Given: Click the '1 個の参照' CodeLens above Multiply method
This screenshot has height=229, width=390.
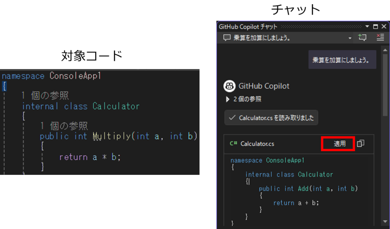Looking at the screenshot, I should 64,126.
